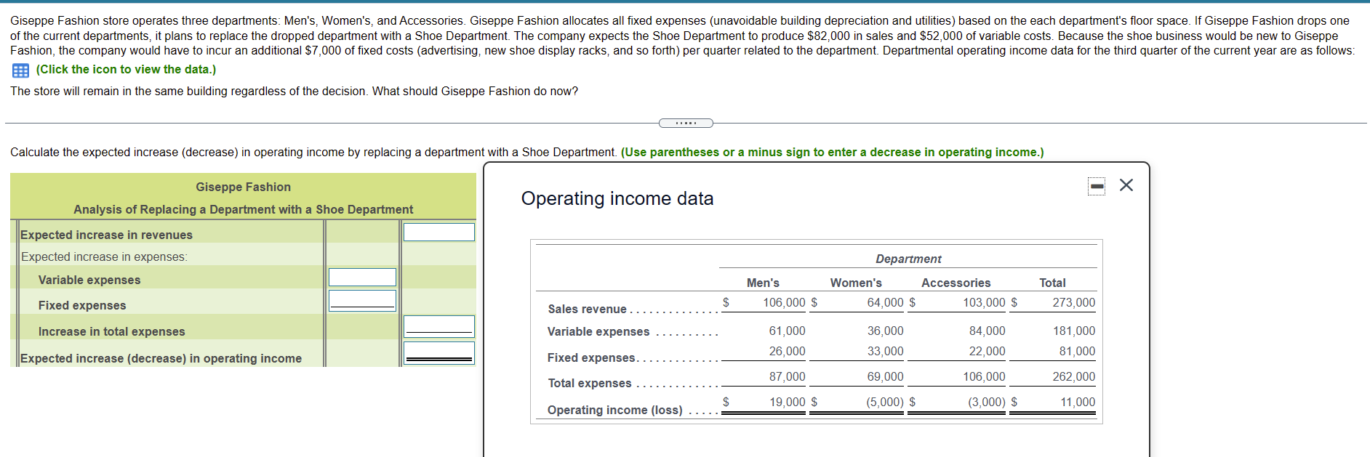Click the 'Expected increase in expenses:' label

click(x=104, y=256)
